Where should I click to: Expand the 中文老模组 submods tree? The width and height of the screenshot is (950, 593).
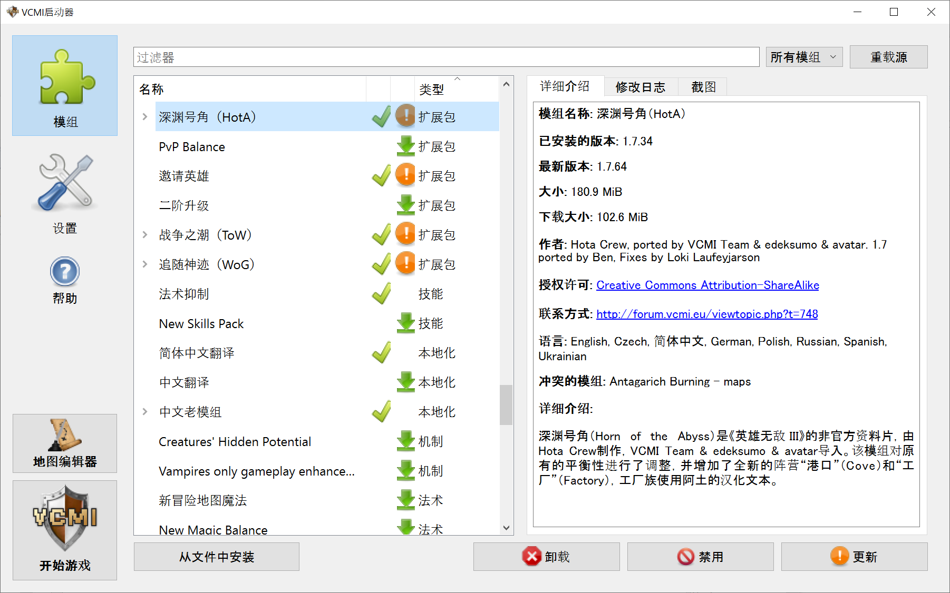coord(145,412)
